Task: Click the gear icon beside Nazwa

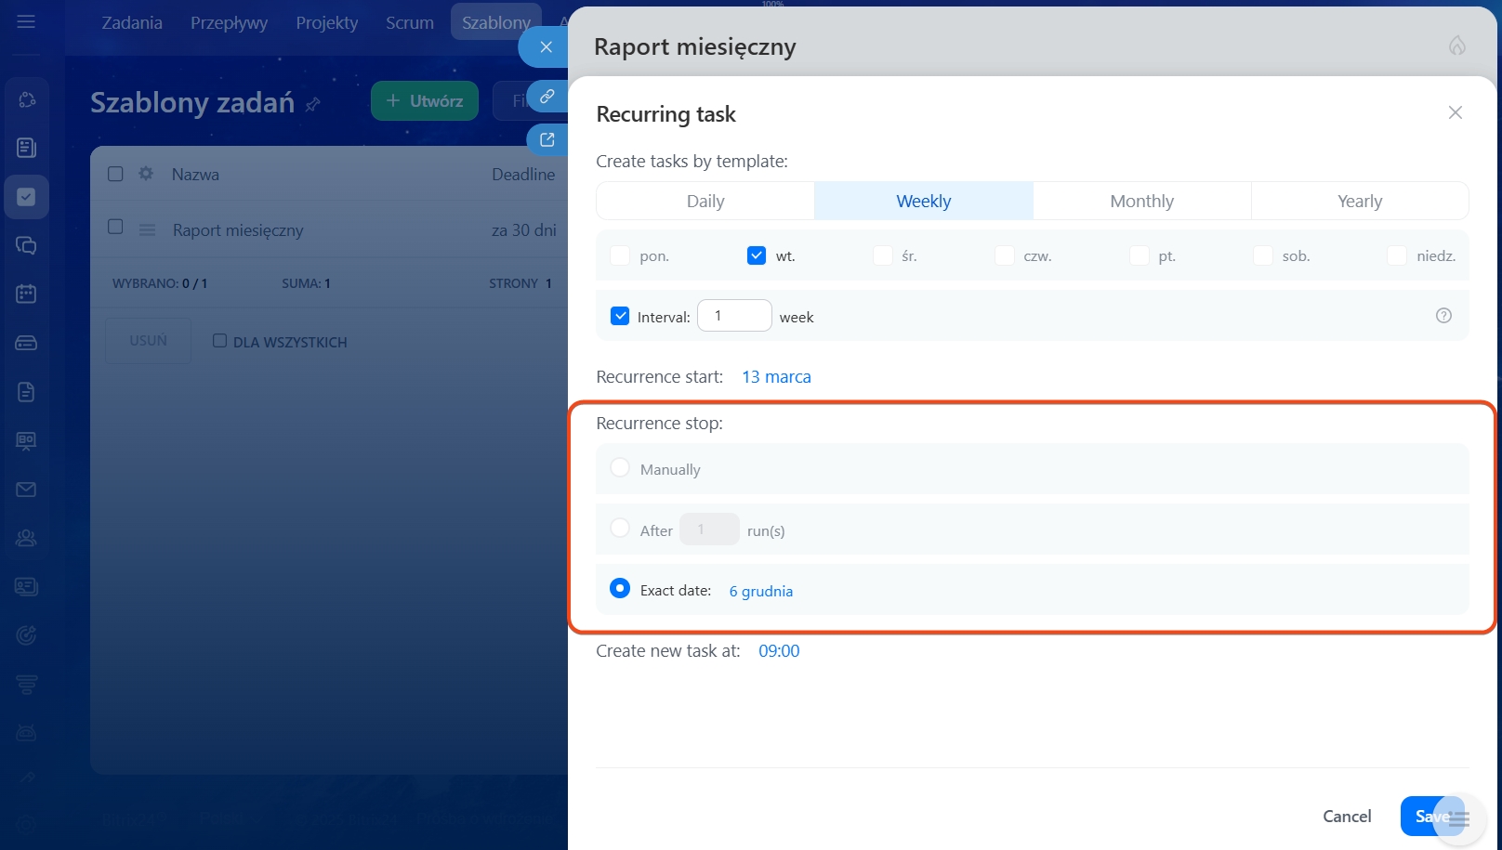Action: 146,174
